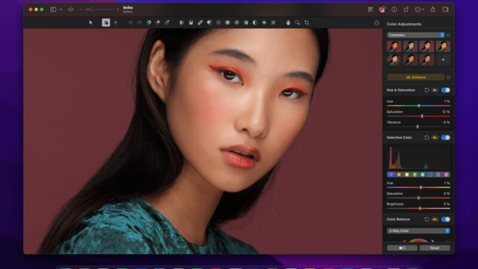478x269 pixels.
Task: Toggle the Hue & Saturation switch off
Action: (445, 90)
